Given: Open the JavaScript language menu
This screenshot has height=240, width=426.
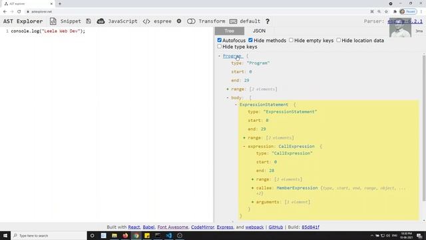Looking at the screenshot, I should coord(122,21).
